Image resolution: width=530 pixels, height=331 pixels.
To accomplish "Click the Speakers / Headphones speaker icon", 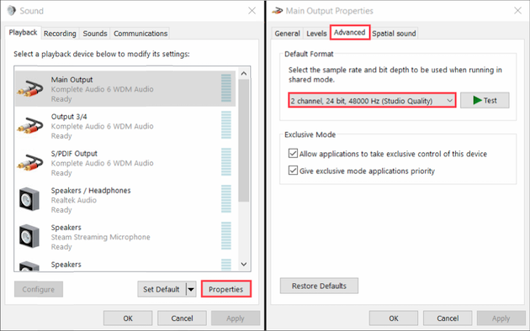I will pos(29,199).
